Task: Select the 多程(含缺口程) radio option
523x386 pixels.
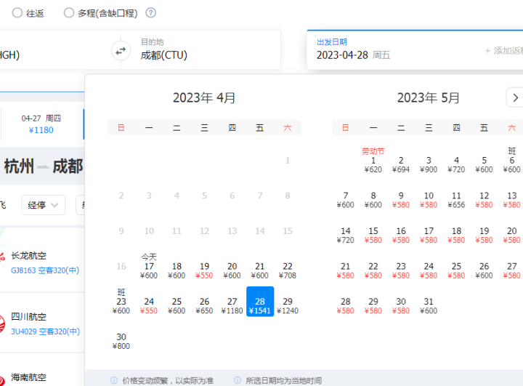Action: (69, 12)
